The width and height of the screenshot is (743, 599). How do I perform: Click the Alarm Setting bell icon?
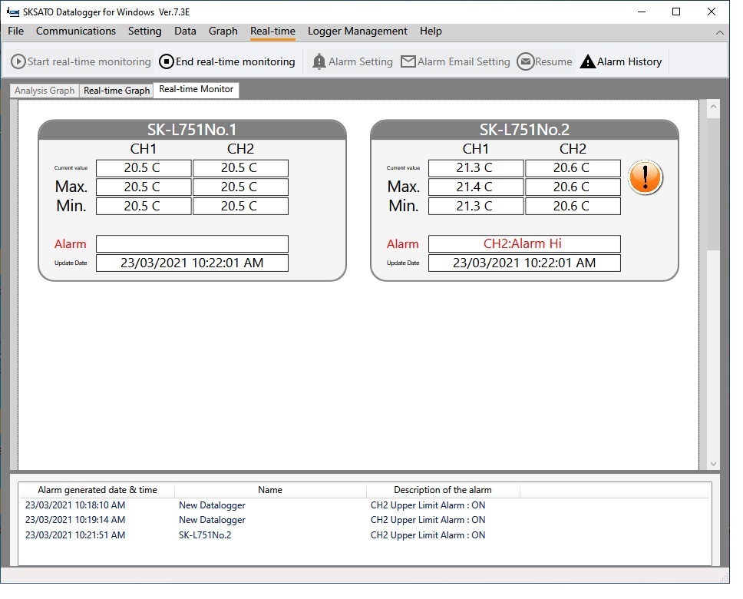[319, 61]
